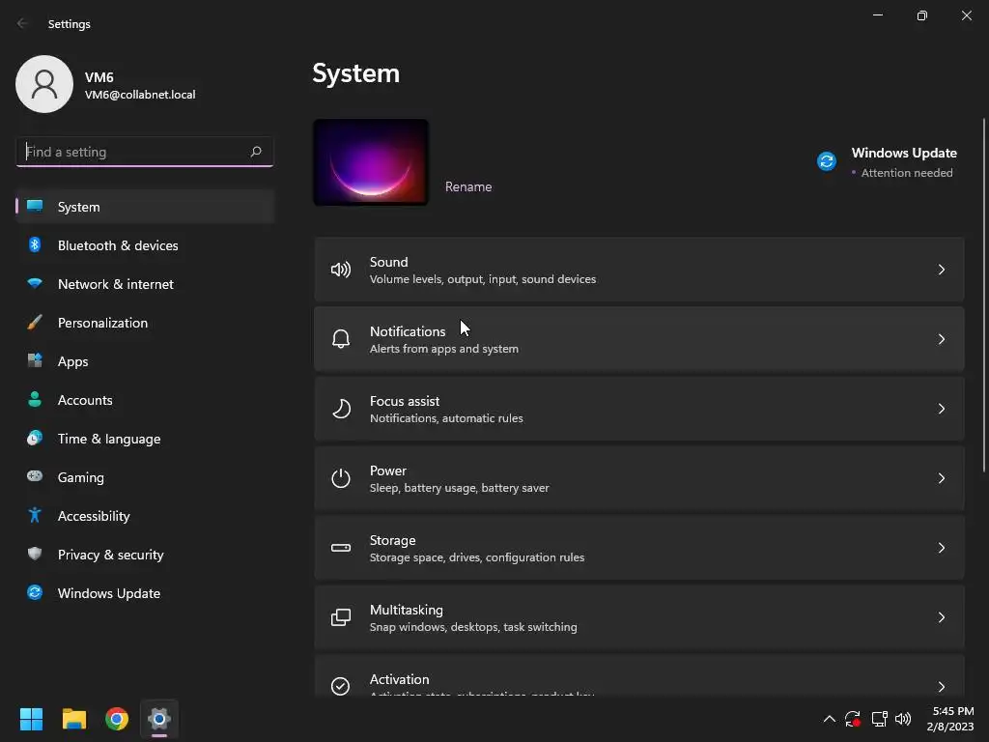The width and height of the screenshot is (989, 742).
Task: Go to Bluetooth & devices
Action: [145, 245]
